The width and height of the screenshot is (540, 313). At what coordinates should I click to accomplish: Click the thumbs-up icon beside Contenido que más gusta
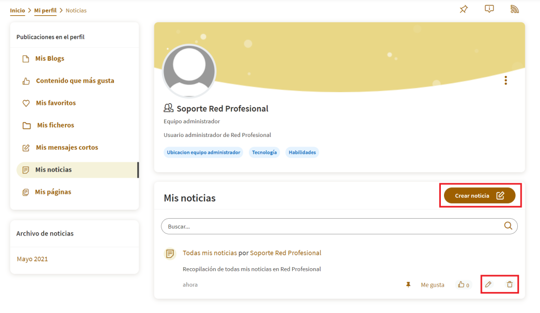coord(26,81)
